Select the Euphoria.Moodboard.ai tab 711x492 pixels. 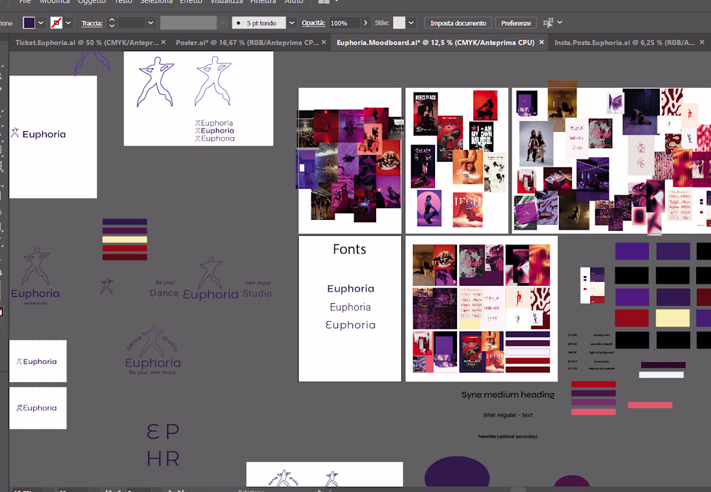pyautogui.click(x=435, y=42)
